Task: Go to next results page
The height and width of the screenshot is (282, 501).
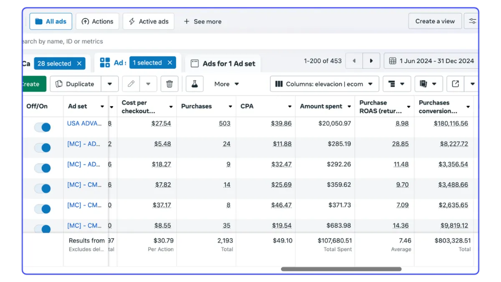Action: (371, 61)
